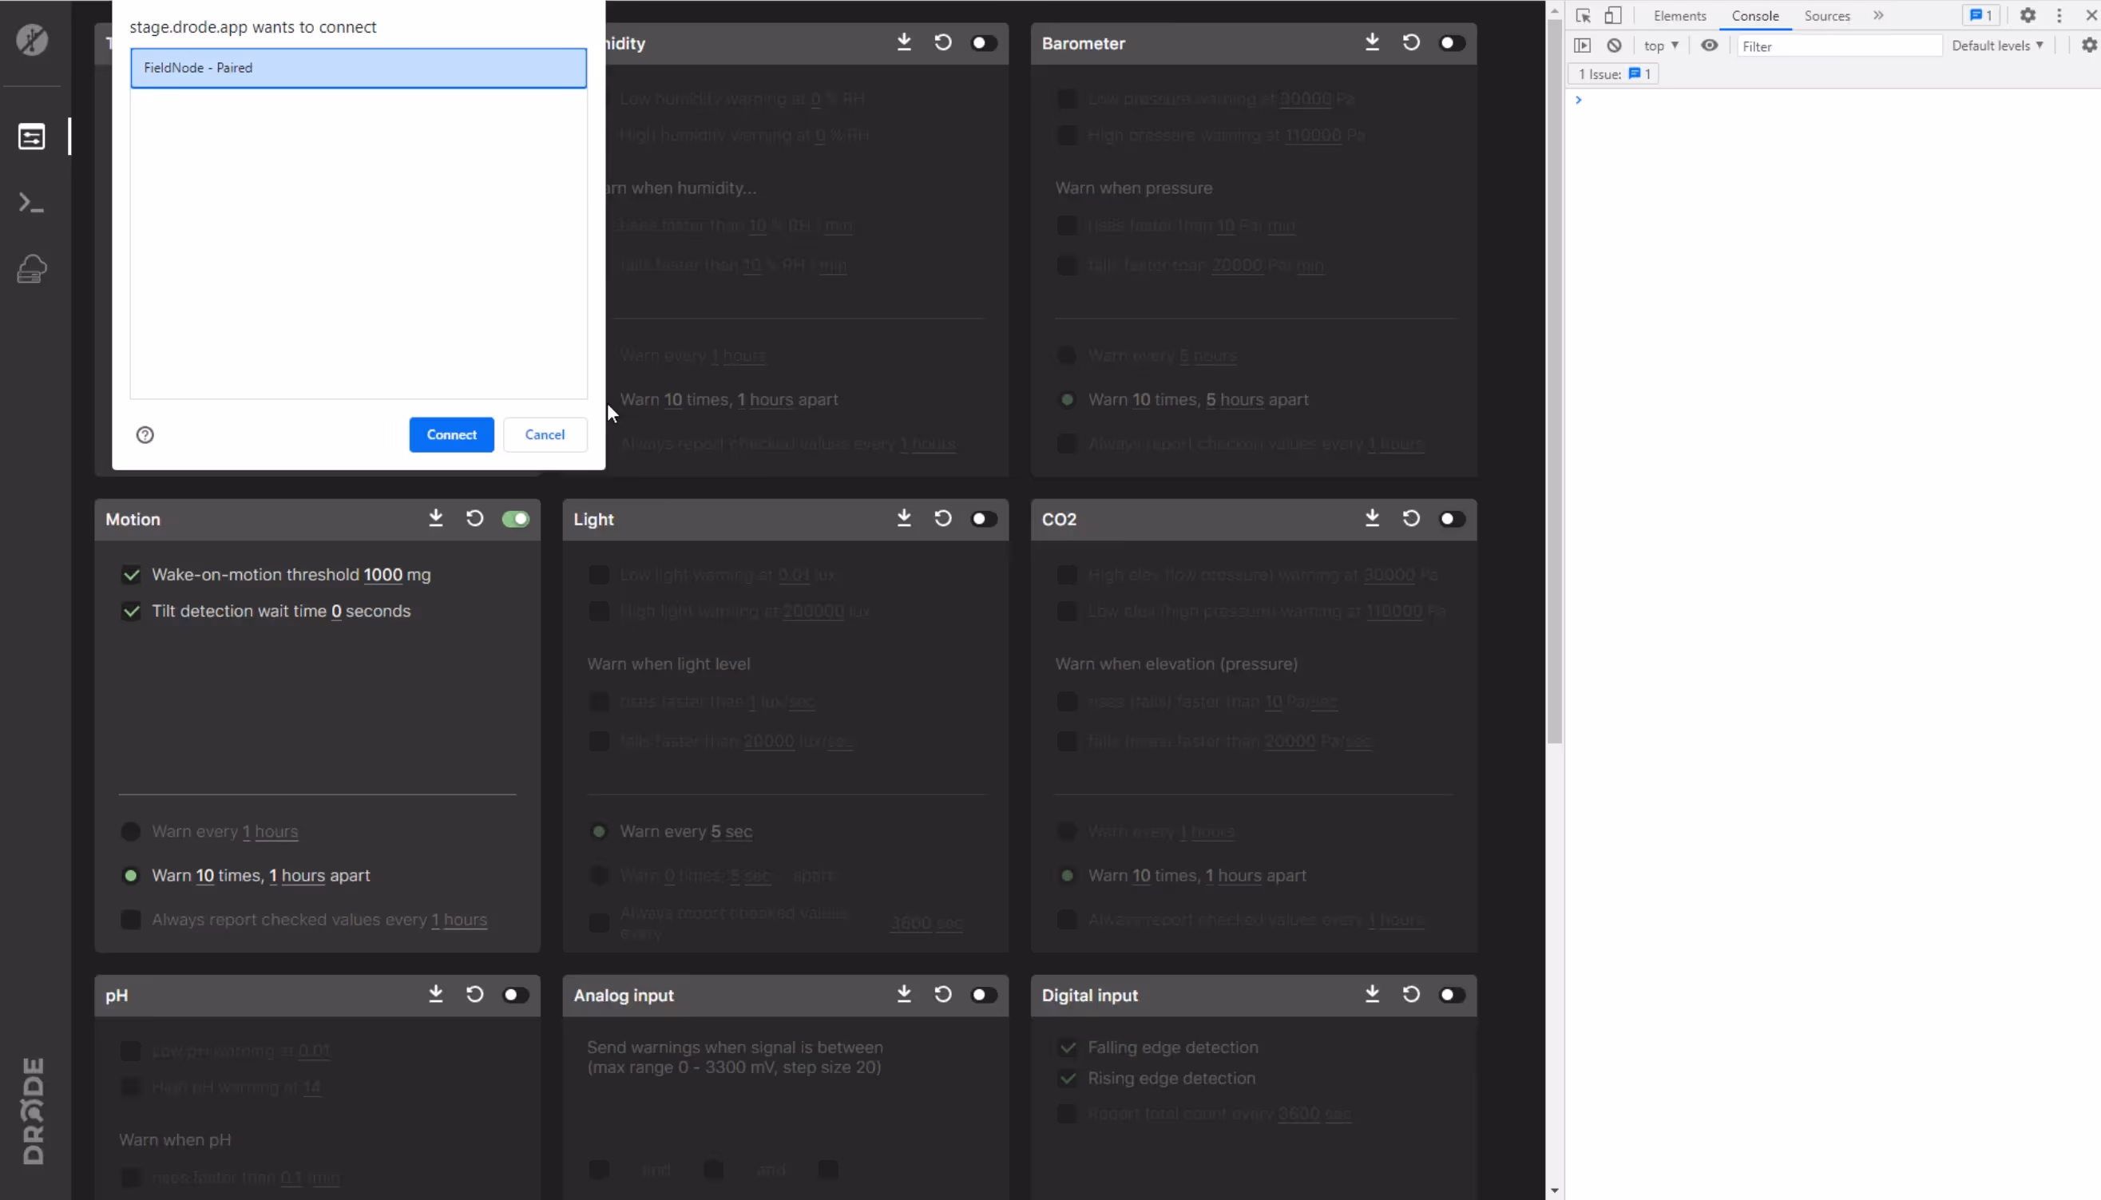Expand more DevTools tabs chevron
The width and height of the screenshot is (2101, 1200).
pyautogui.click(x=1878, y=16)
